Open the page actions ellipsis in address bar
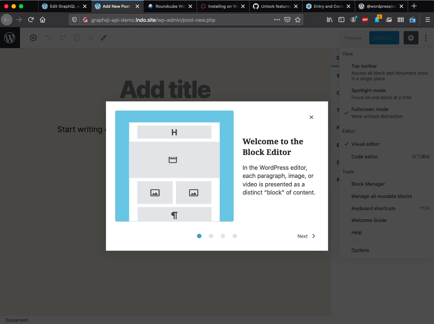This screenshot has width=434, height=324. click(277, 20)
